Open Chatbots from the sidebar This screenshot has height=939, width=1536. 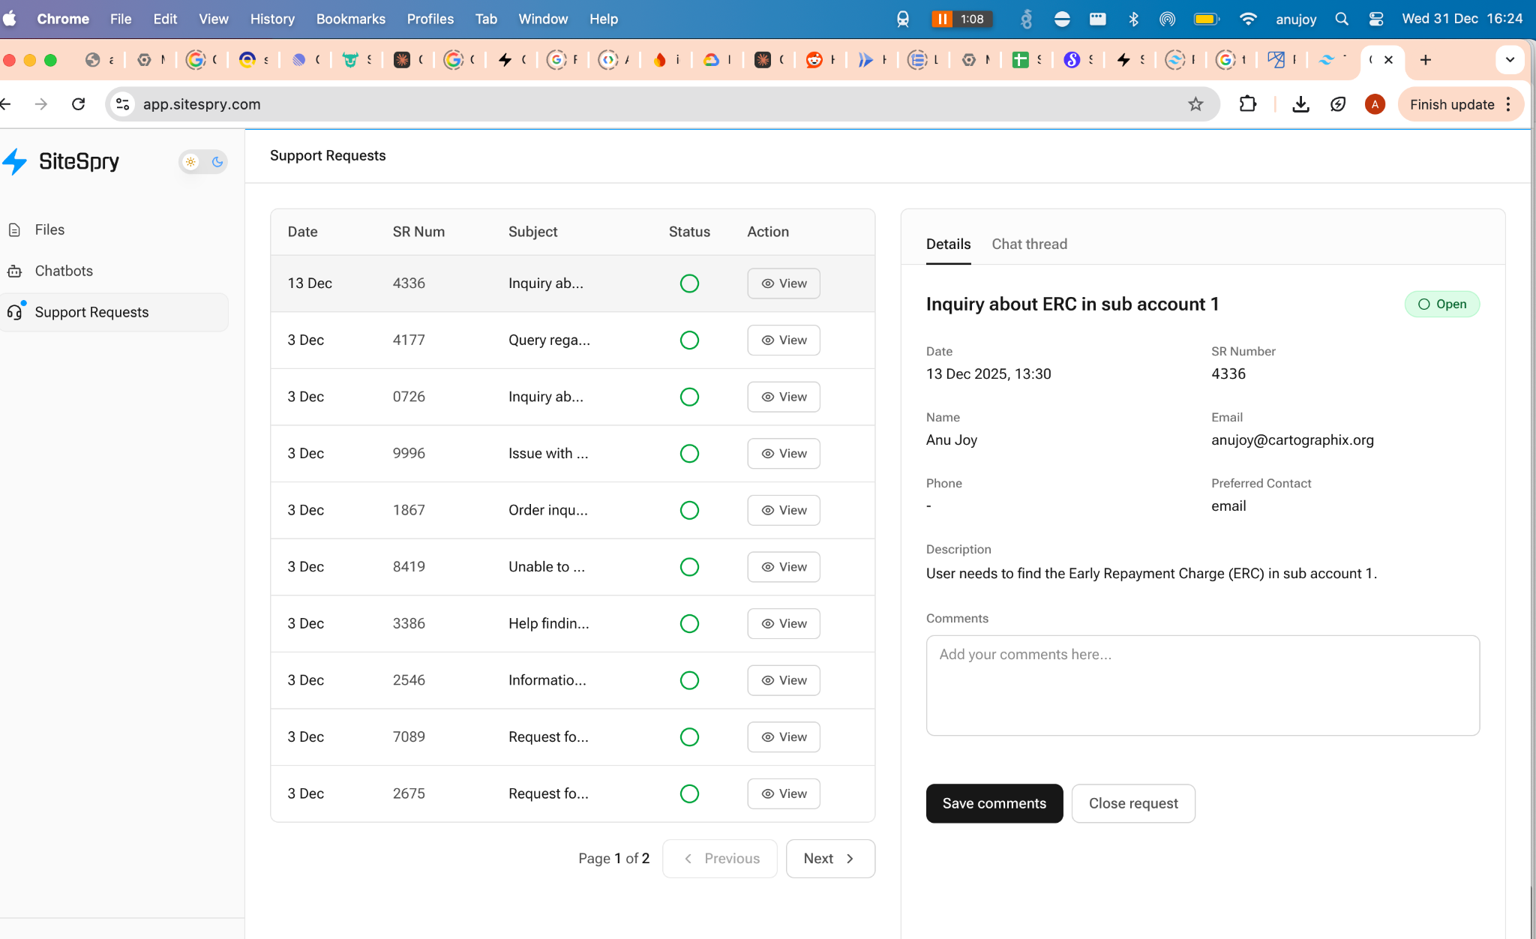click(x=64, y=271)
